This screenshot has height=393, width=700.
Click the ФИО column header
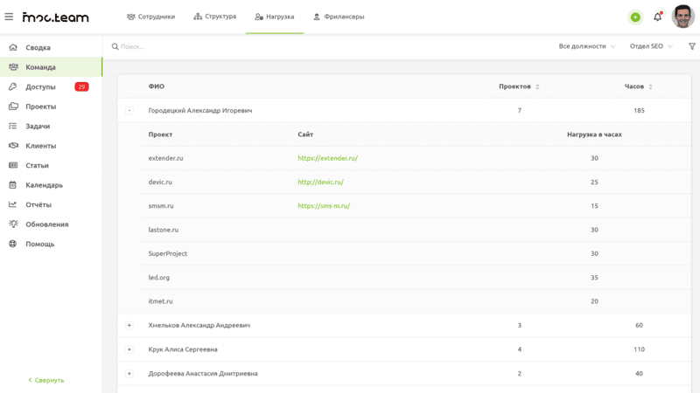[157, 86]
